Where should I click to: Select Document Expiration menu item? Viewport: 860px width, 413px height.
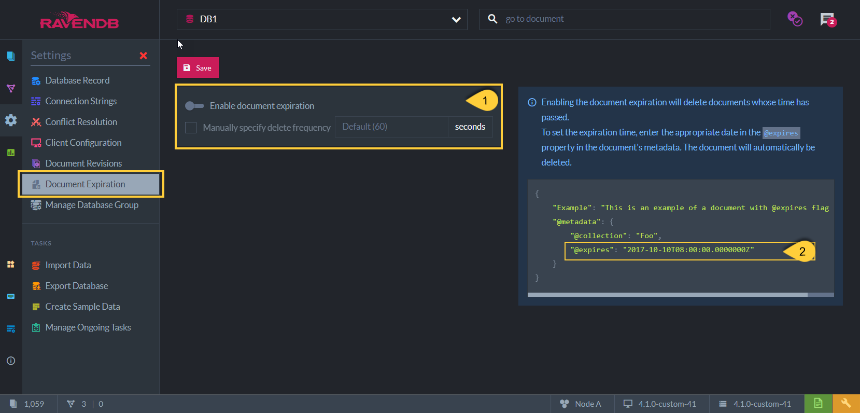pos(91,184)
